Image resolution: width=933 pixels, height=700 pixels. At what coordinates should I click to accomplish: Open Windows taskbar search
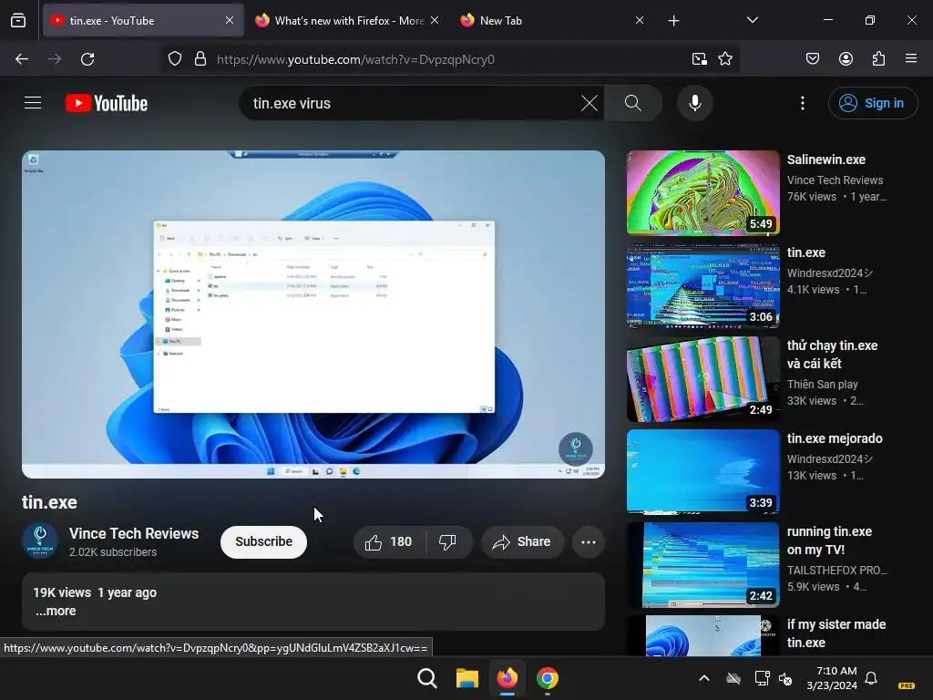click(427, 678)
